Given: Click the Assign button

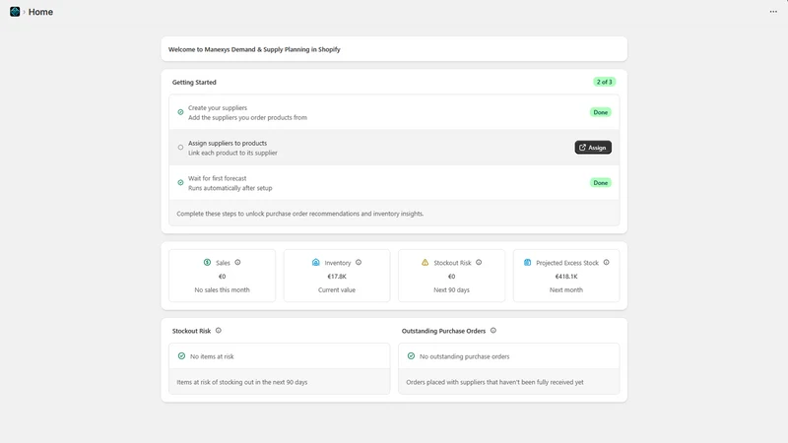Looking at the screenshot, I should point(593,147).
